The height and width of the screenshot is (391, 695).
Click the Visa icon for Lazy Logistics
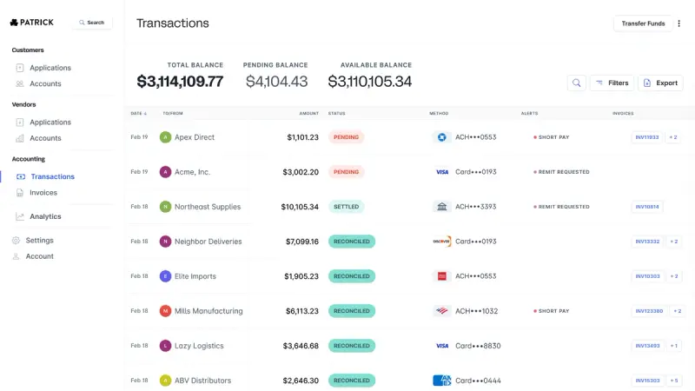[441, 345]
